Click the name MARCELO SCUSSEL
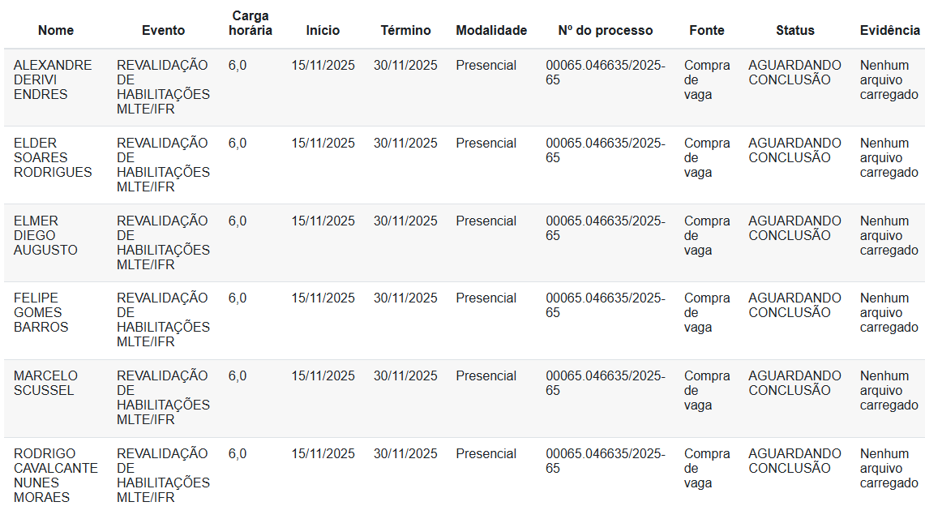Image resolution: width=925 pixels, height=519 pixels. [x=46, y=383]
